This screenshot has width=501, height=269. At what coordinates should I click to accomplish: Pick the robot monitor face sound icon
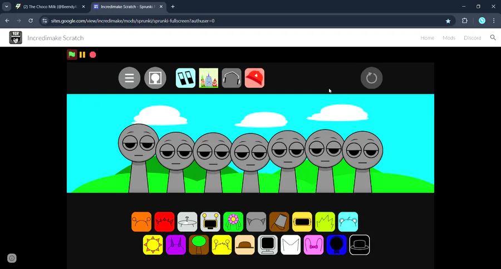210,222
